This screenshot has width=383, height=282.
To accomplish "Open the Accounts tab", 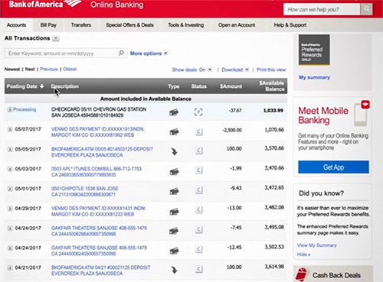I will [16, 25].
